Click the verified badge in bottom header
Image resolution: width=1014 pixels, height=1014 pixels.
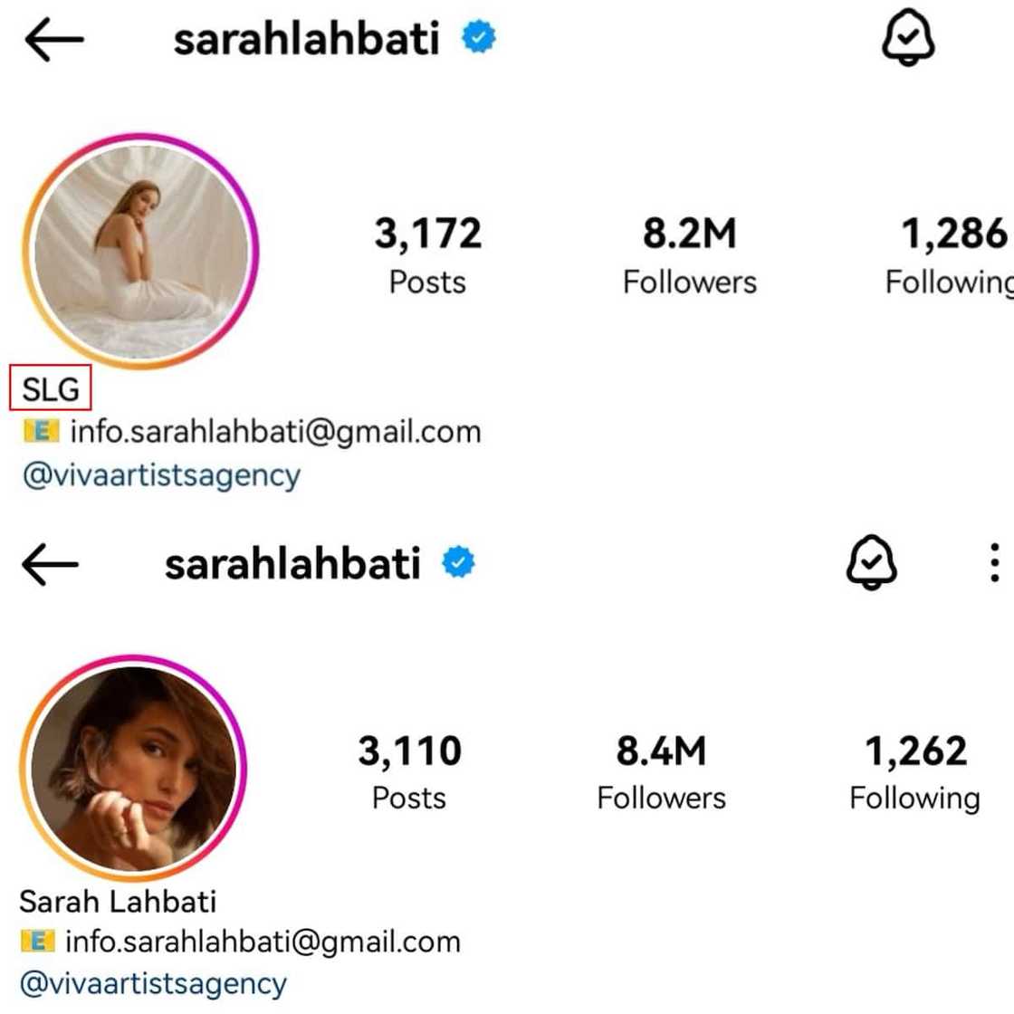coord(458,562)
